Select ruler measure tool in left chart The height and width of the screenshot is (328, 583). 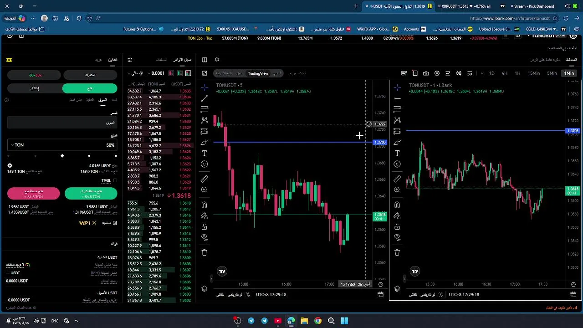[205, 179]
